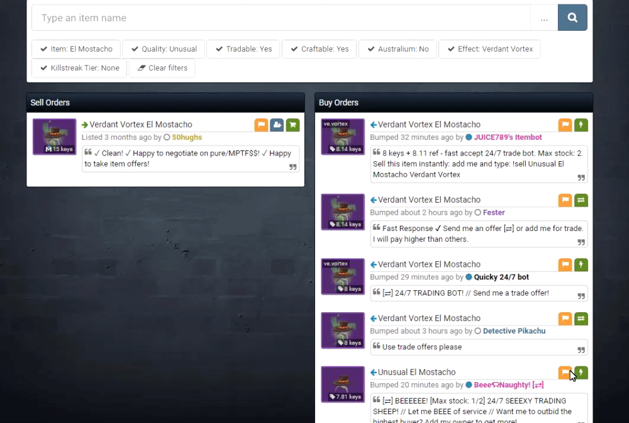Screen dimensions: 629x423
Task: Click the sell listing title Verdant Vortex El Mostacho
Action: point(141,125)
